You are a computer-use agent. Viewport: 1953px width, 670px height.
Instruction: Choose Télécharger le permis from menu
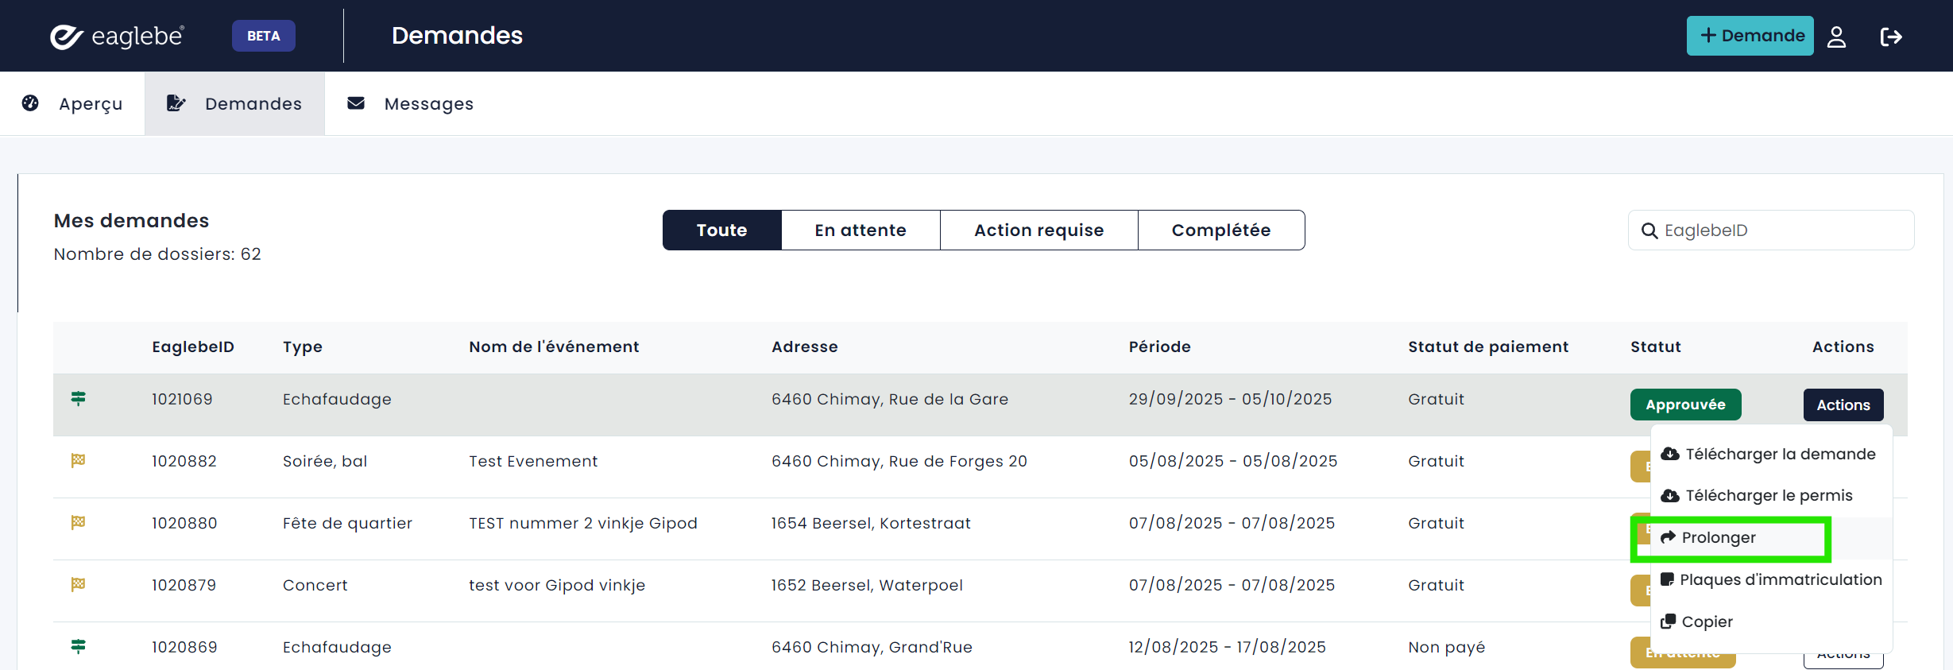1771,495
